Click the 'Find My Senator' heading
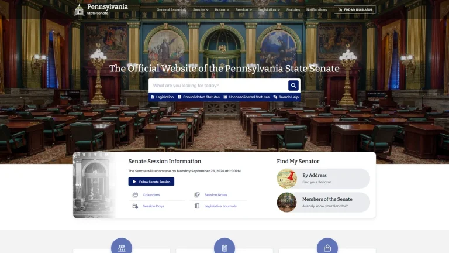The height and width of the screenshot is (253, 449). coord(298,161)
